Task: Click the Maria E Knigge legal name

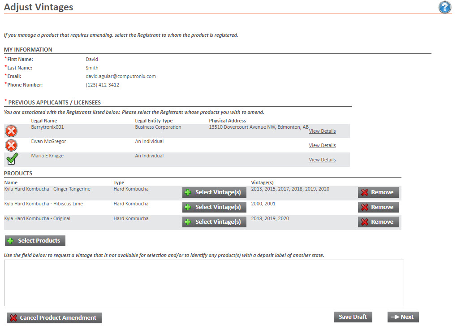Action: point(47,156)
